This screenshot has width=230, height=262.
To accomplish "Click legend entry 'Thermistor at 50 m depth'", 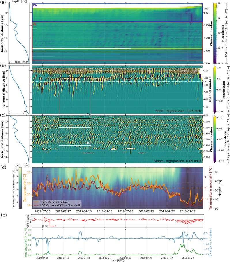I will tap(54, 202).
